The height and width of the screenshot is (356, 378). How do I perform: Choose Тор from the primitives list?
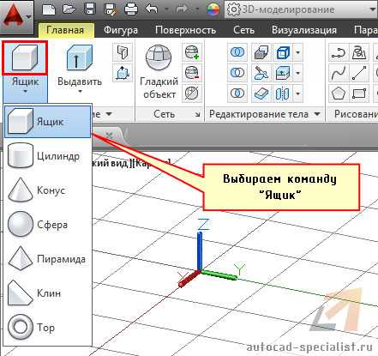click(48, 327)
